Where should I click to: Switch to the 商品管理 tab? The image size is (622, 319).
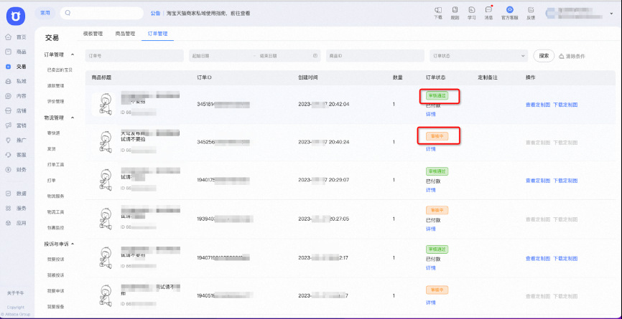click(x=126, y=34)
